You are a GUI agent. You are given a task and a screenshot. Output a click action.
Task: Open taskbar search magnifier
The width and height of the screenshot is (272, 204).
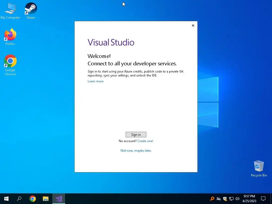[x=19, y=199]
